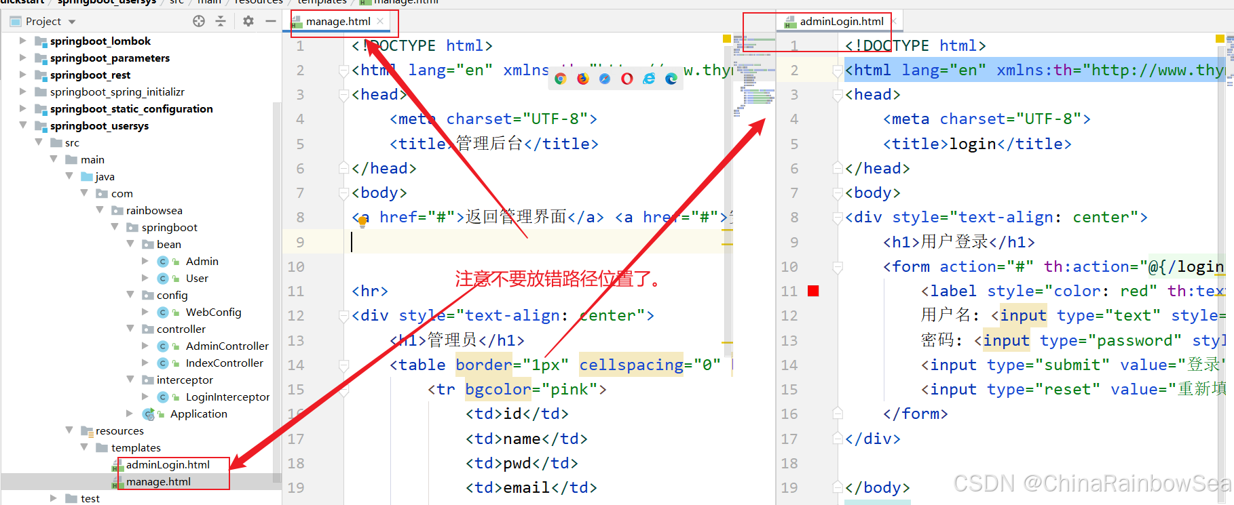1234x505 pixels.
Task: Click the Project tree vertical scrollbar
Action: (x=276, y=291)
